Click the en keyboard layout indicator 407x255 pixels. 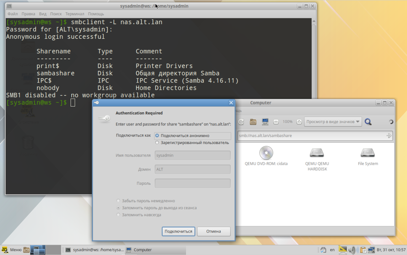[x=332, y=250]
